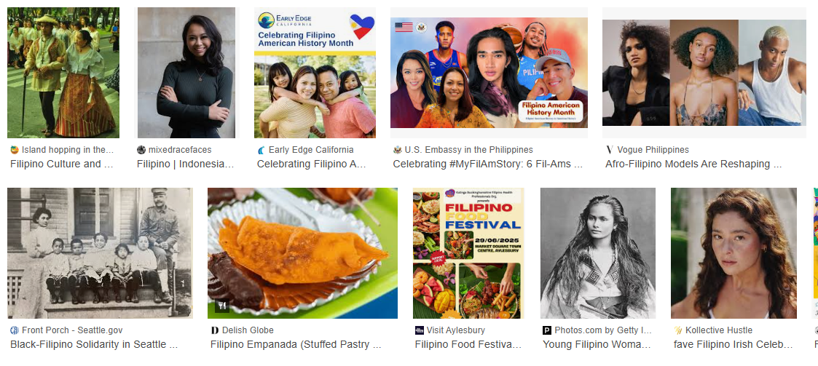Image resolution: width=818 pixels, height=366 pixels.
Task: Click the mixedracefaces favicon icon
Action: tap(141, 150)
